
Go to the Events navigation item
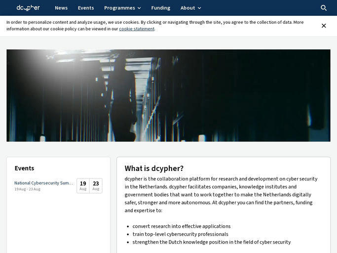click(x=86, y=8)
